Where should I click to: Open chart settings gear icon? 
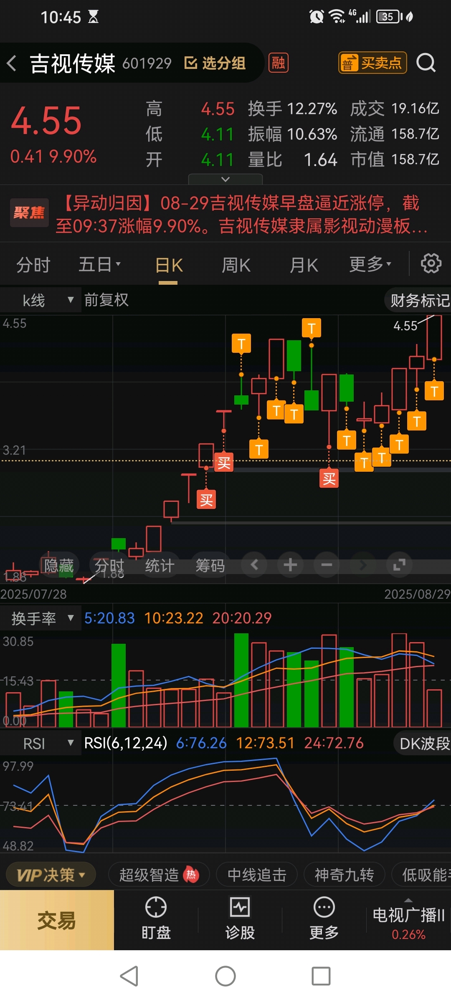point(431,263)
